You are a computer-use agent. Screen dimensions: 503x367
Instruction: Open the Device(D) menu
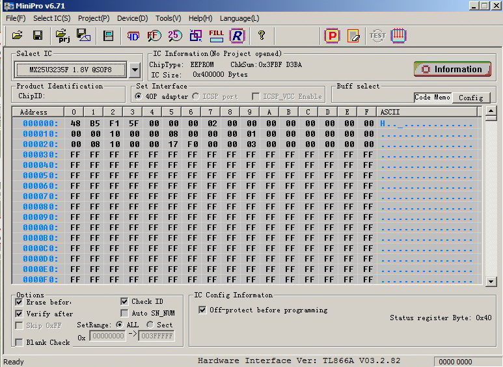point(132,18)
